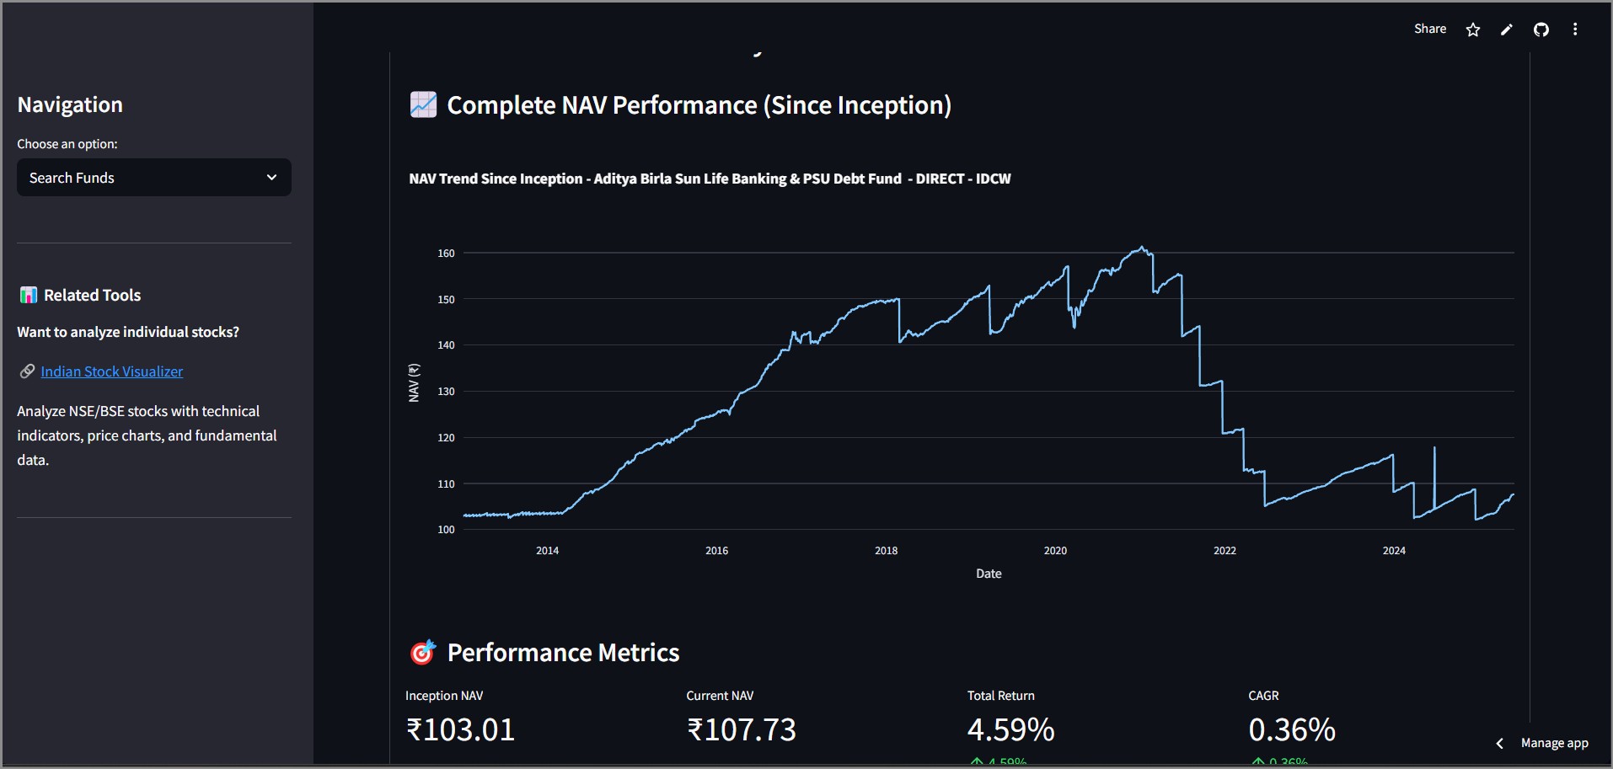Click the Manage app button

1554,743
